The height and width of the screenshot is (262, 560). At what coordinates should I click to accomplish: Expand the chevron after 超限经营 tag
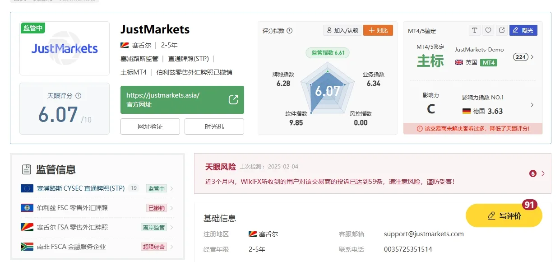point(171,247)
